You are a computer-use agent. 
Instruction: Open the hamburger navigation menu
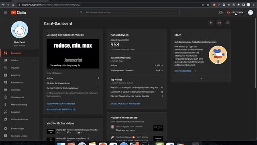5,12
